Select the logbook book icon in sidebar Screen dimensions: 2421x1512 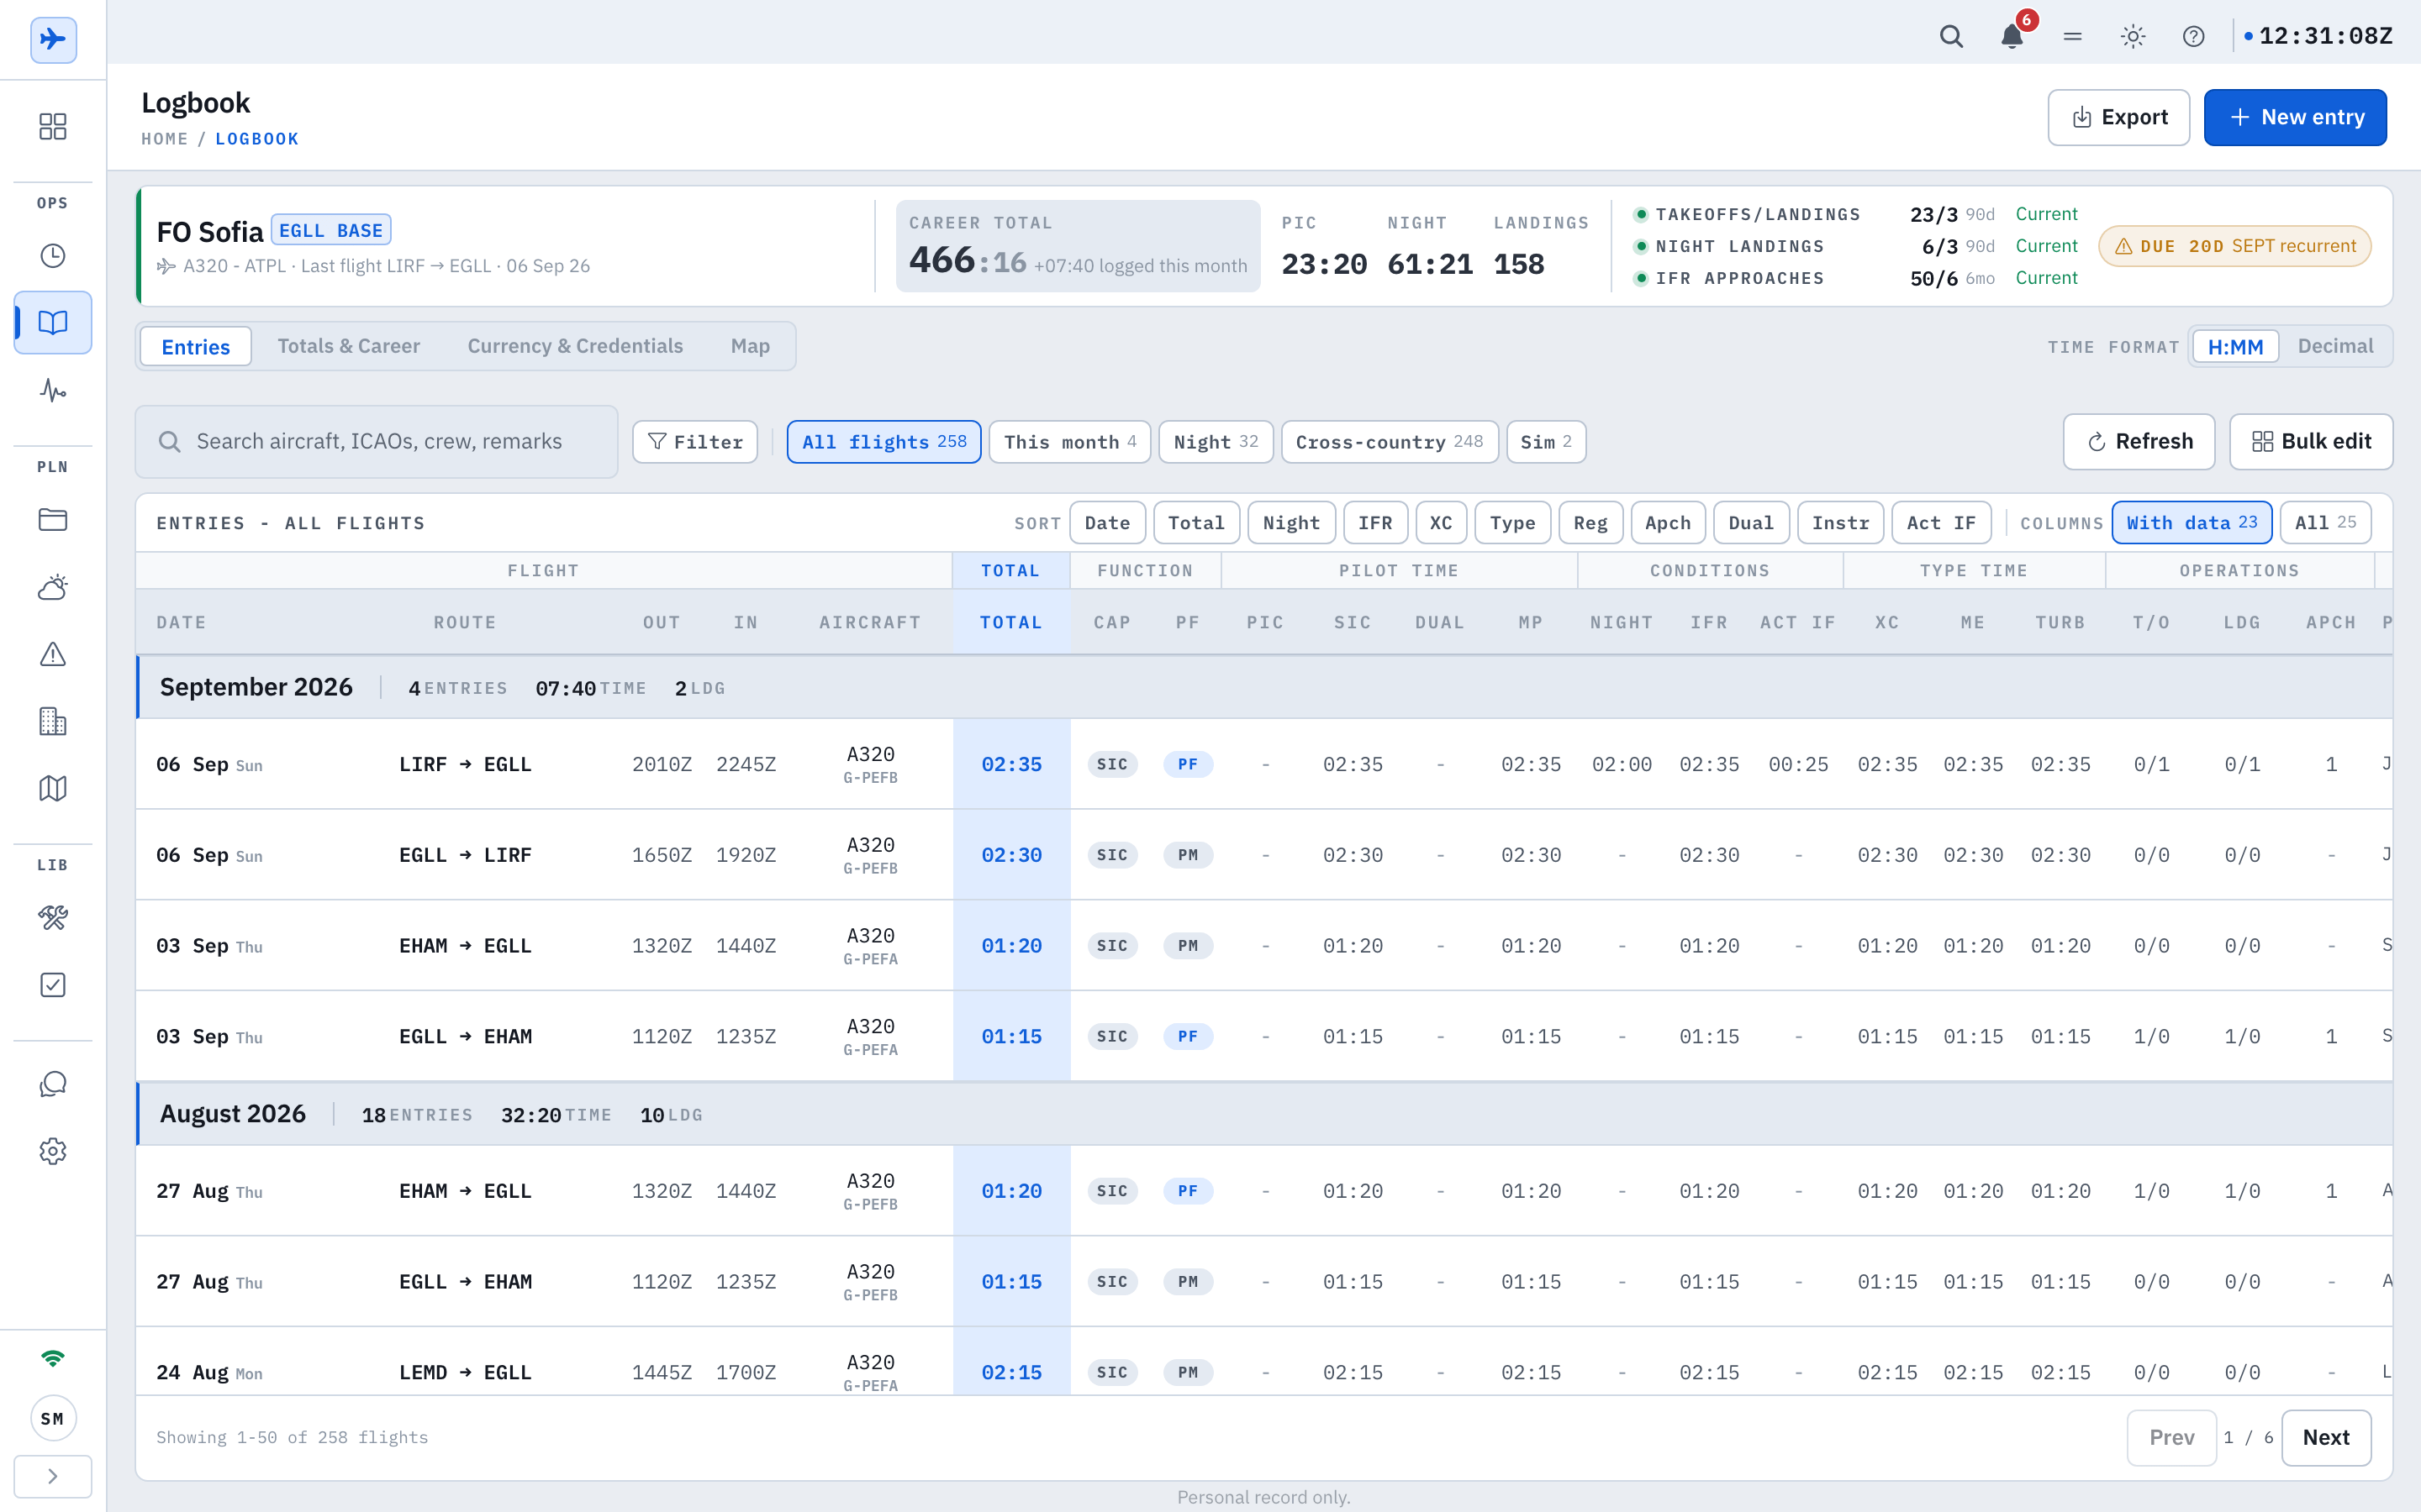[53, 322]
